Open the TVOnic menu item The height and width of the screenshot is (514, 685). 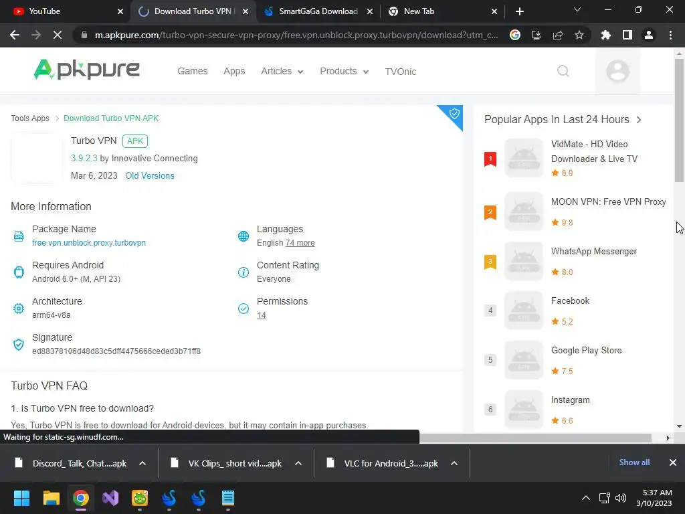pos(401,72)
